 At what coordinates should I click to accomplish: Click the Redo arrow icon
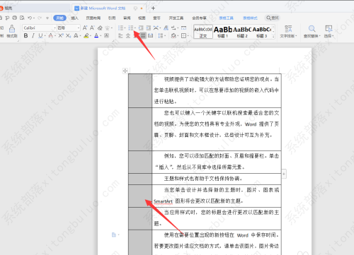(40, 18)
